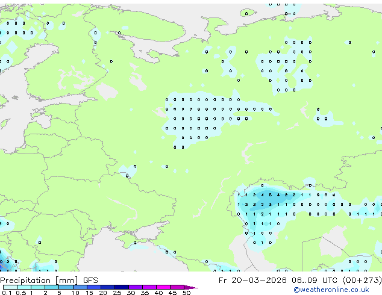Click the legend label 0.1

pyautogui.click(x=7, y=293)
